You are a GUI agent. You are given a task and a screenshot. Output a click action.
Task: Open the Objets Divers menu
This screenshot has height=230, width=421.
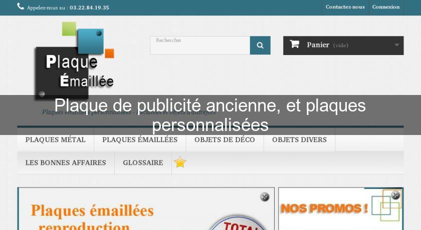(x=299, y=139)
